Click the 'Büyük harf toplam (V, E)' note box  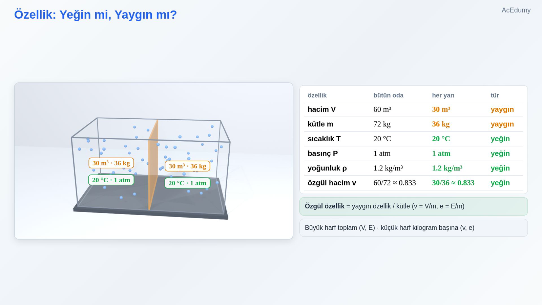click(x=413, y=228)
